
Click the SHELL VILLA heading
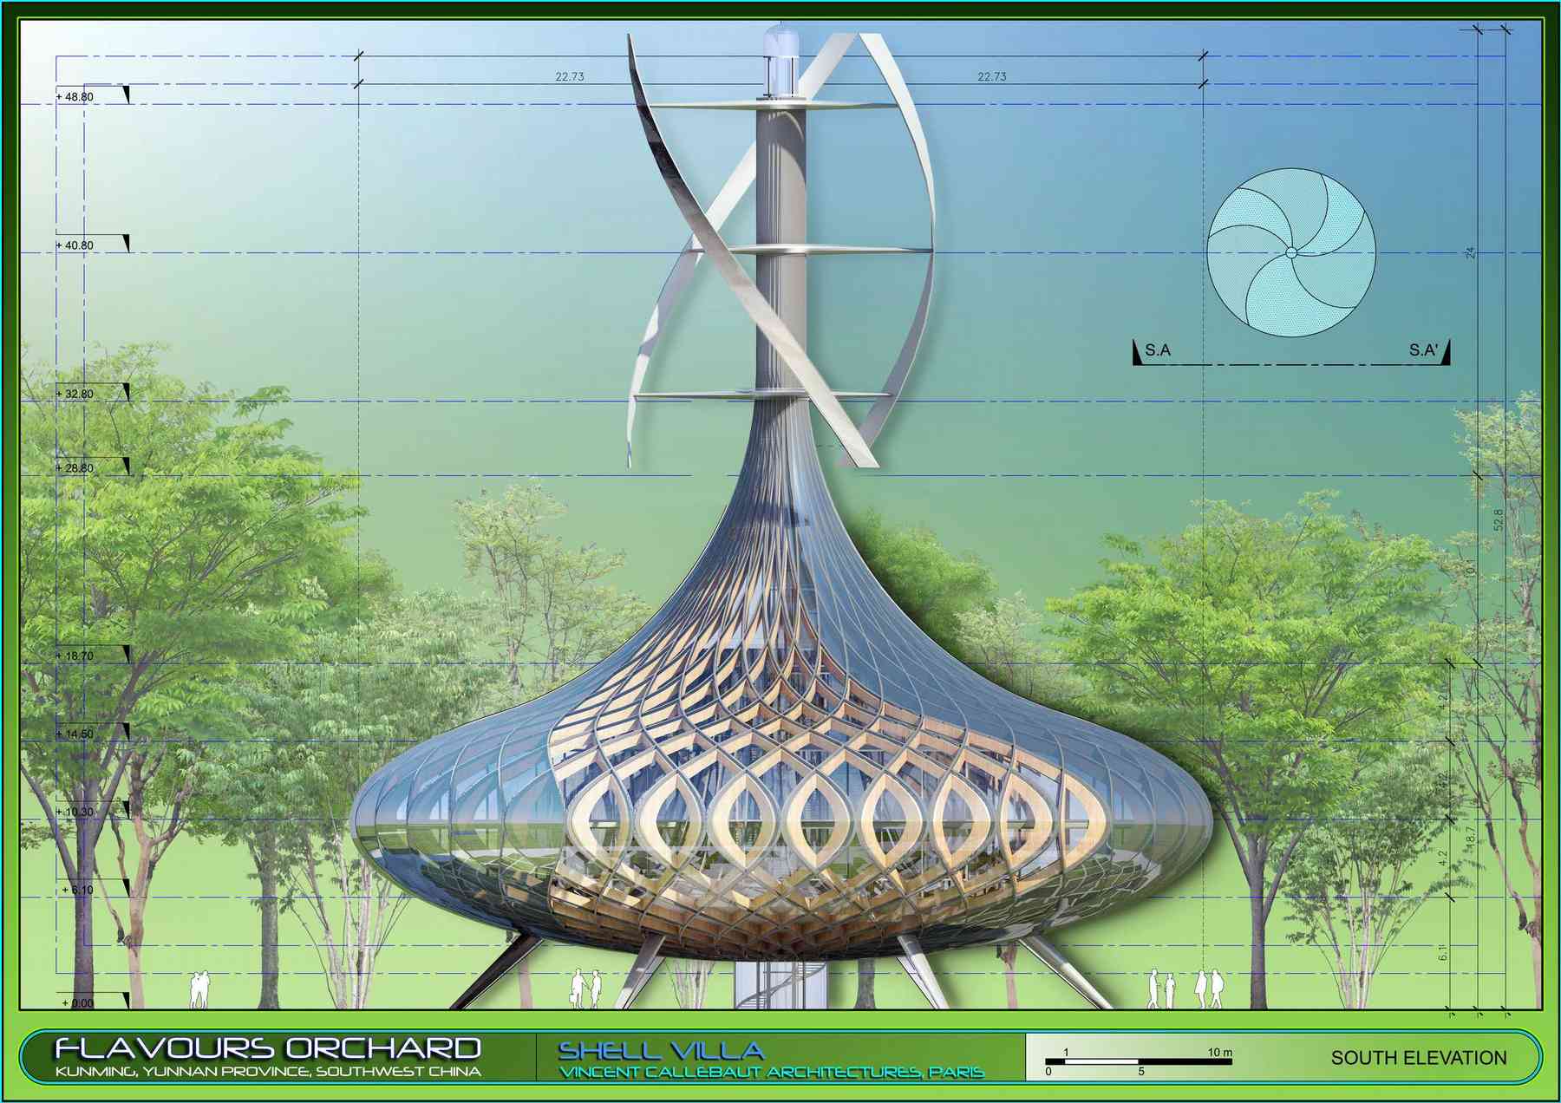pos(661,1050)
